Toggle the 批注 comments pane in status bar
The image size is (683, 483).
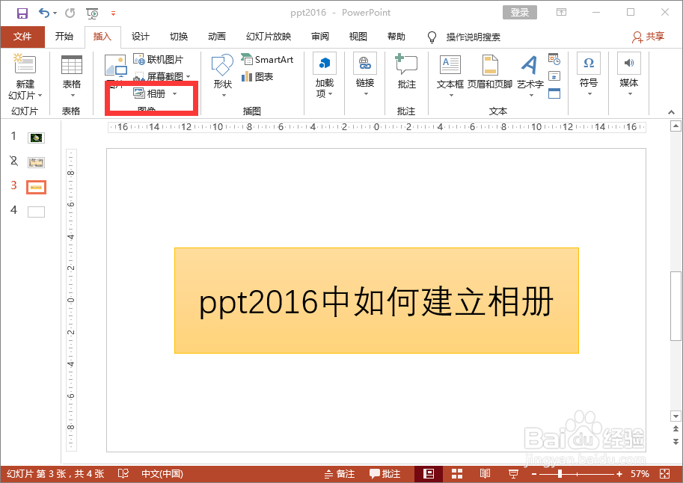385,473
